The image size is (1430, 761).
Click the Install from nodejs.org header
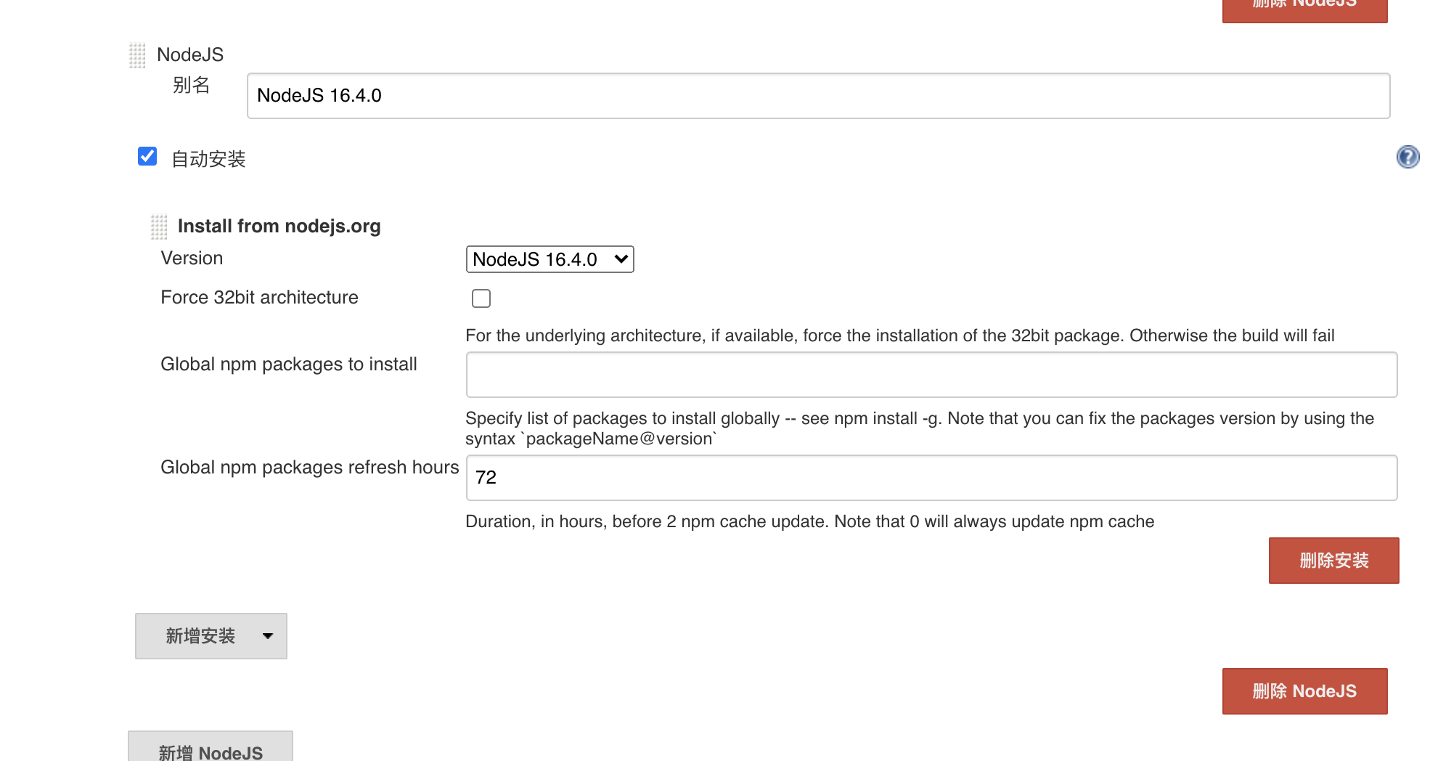[277, 227]
